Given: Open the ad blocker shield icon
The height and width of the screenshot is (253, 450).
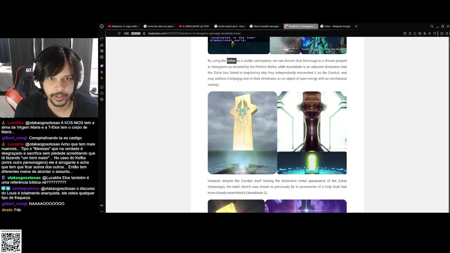Looking at the screenshot, I should point(420,33).
